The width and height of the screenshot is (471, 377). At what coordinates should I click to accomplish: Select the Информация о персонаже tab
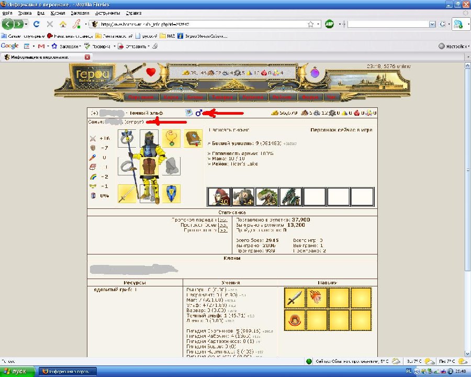[x=47, y=57]
